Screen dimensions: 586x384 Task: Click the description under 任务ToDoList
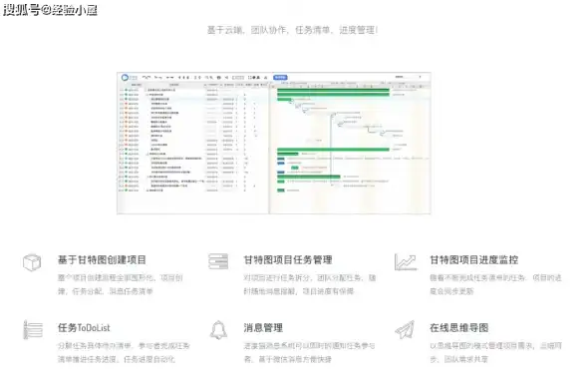(x=124, y=353)
